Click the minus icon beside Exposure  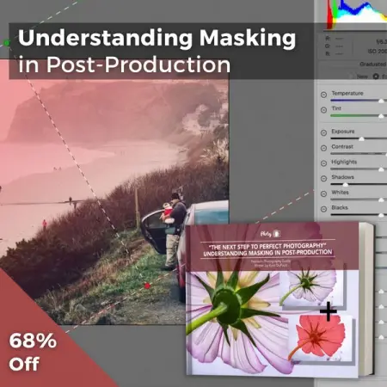323,132
